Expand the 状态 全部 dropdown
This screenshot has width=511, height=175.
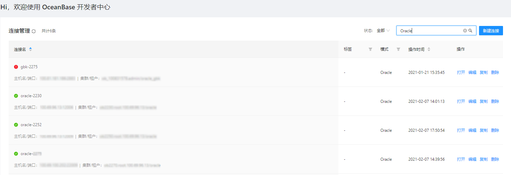383,31
